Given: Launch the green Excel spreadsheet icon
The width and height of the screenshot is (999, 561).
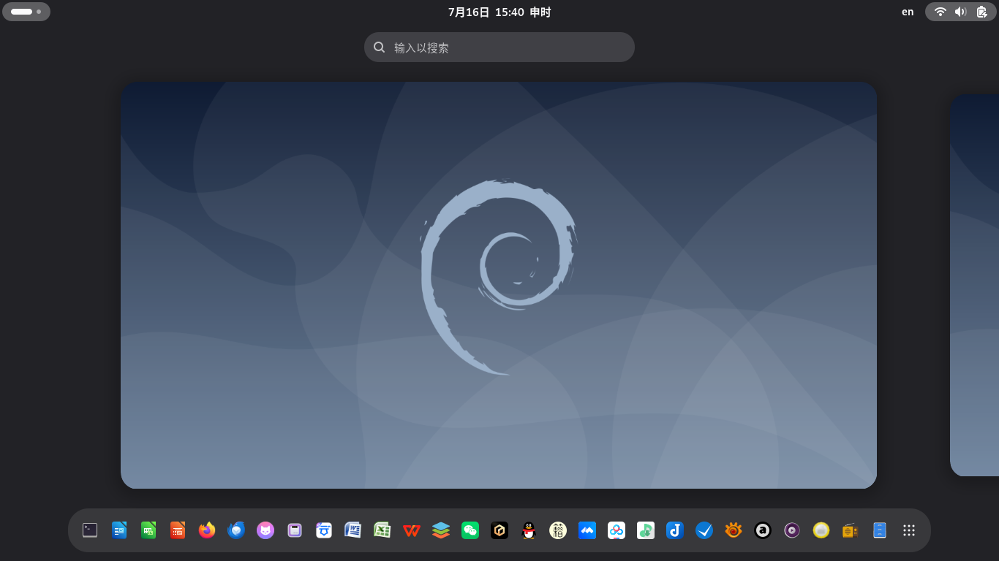Looking at the screenshot, I should (382, 530).
